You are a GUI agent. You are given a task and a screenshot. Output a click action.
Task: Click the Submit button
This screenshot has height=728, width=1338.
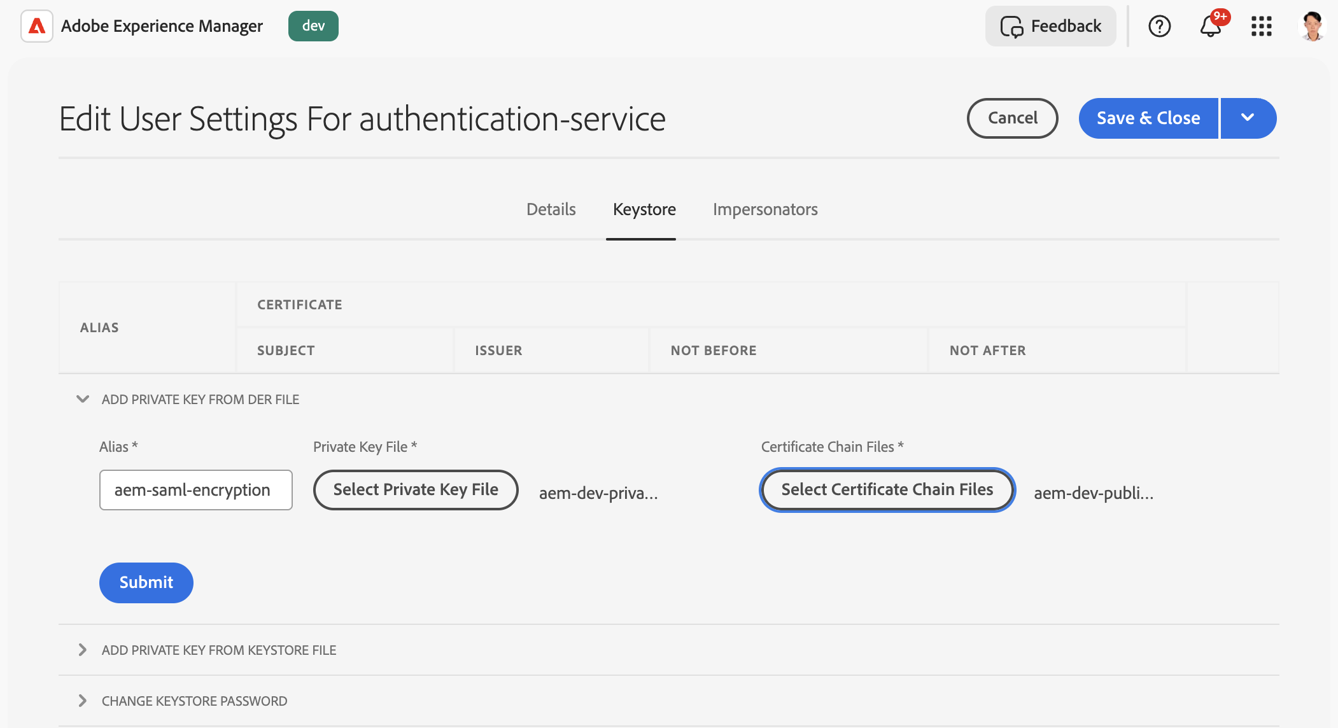[x=146, y=582]
